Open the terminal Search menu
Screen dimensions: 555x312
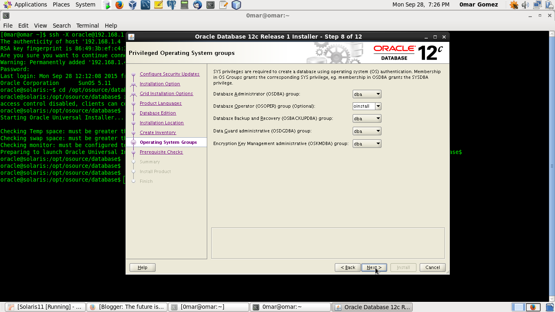coord(62,25)
